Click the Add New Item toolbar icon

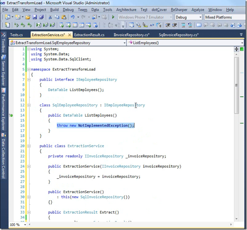[18, 17]
